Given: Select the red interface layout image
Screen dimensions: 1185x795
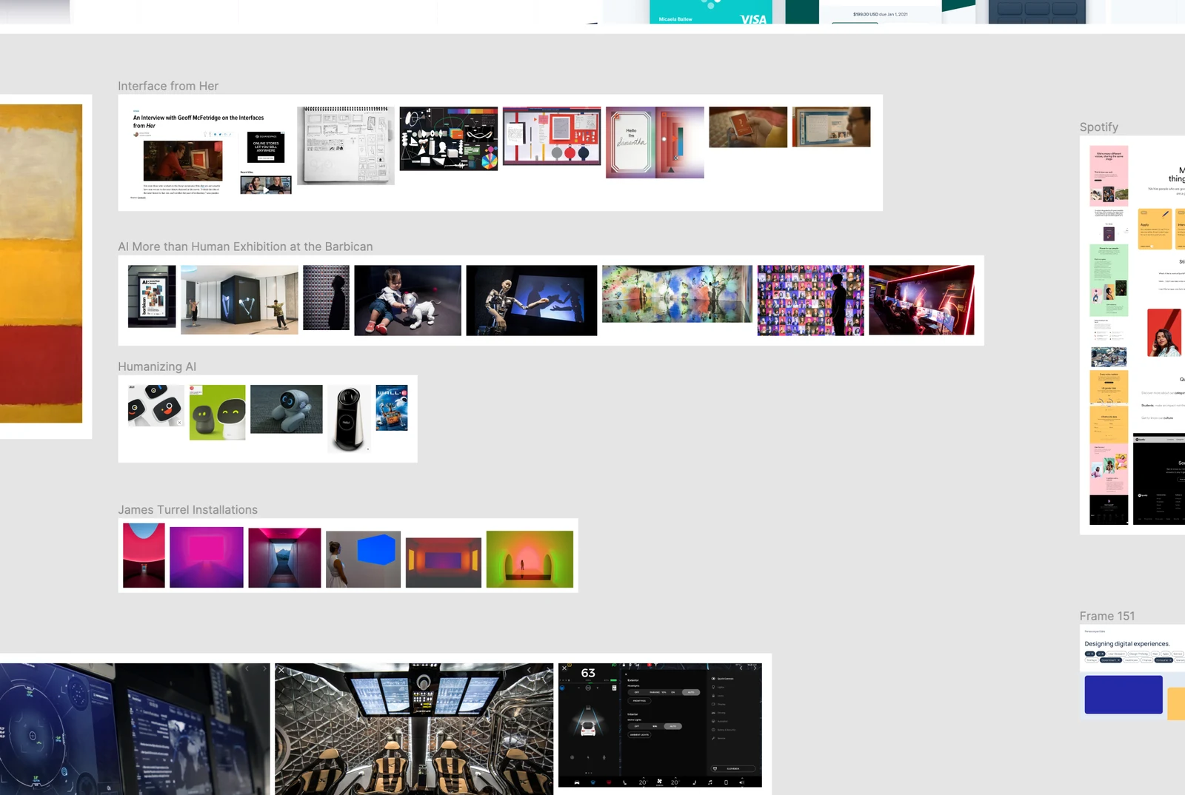Looking at the screenshot, I should click(552, 135).
